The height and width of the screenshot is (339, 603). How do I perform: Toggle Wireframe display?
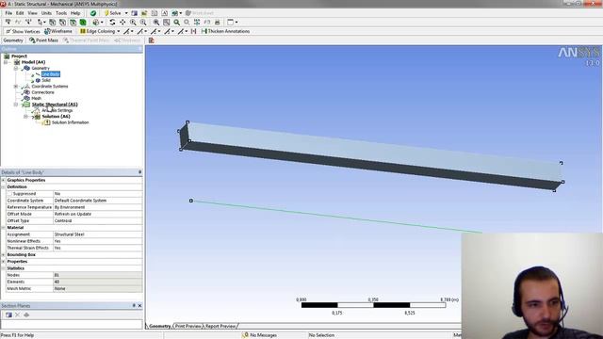[58, 31]
